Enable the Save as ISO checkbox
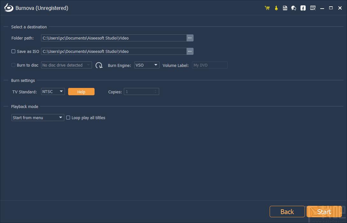 click(13, 51)
